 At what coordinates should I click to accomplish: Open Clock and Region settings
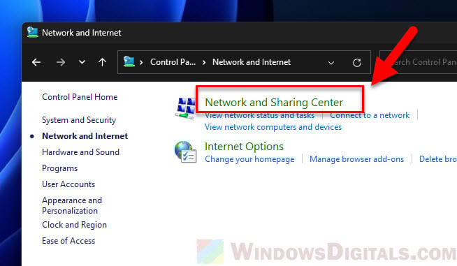74,225
